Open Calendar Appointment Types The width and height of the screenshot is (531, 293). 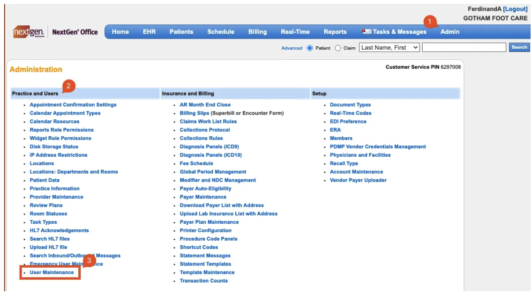65,113
